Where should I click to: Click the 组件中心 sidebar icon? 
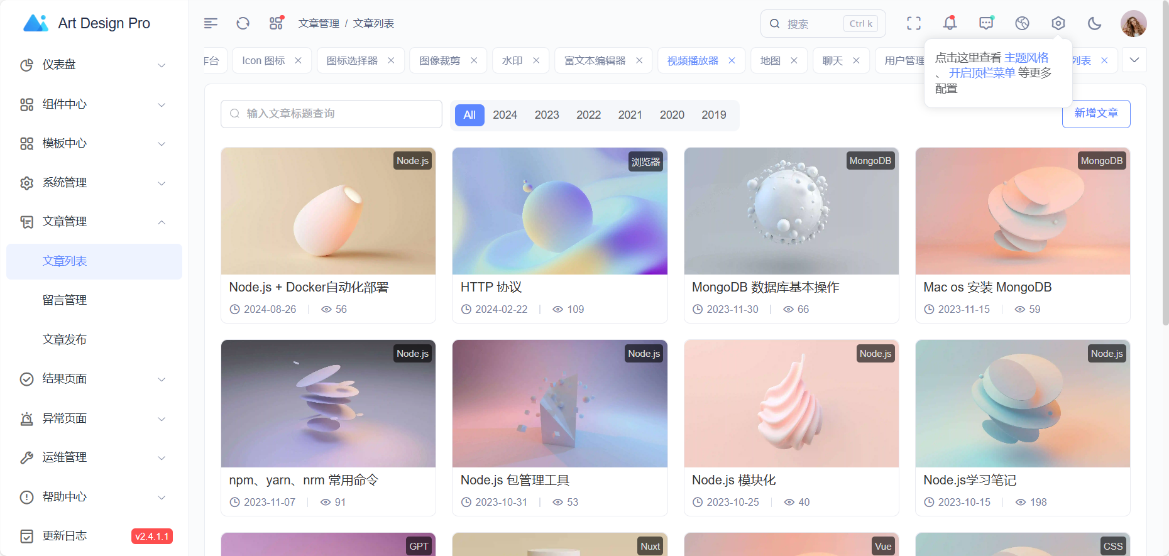pos(26,104)
